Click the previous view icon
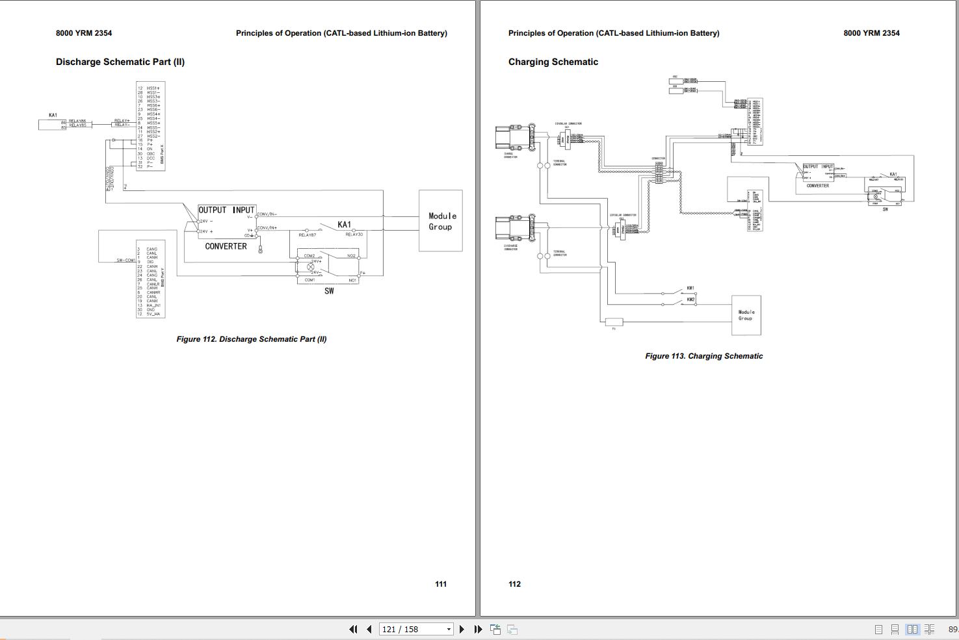Image resolution: width=959 pixels, height=640 pixels. click(495, 629)
